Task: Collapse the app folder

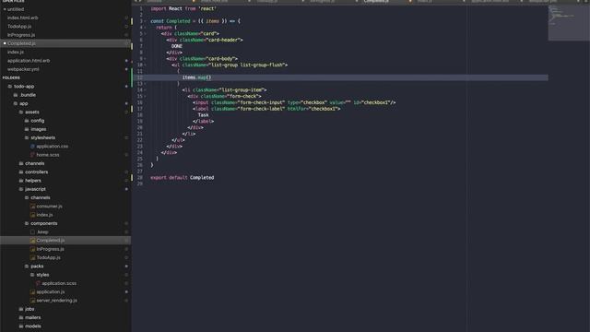Action: tap(16, 103)
